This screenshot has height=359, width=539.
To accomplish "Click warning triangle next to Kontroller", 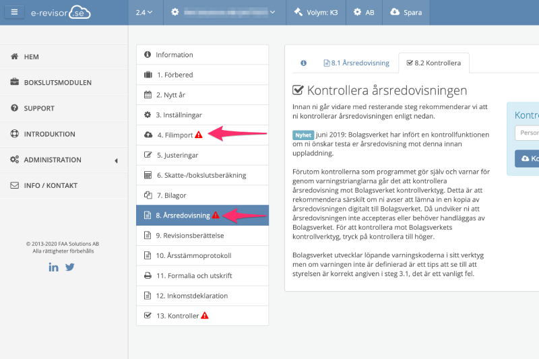I will [205, 315].
